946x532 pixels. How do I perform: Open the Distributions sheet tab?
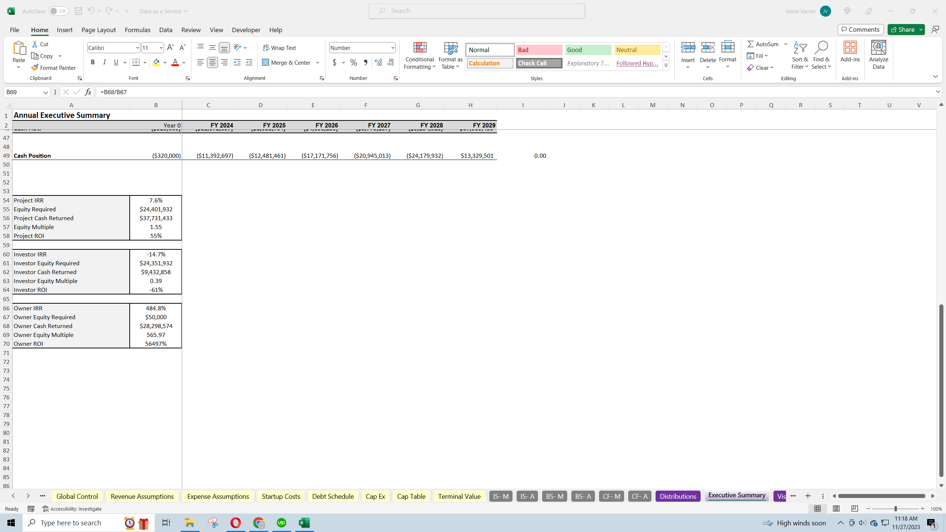click(677, 496)
